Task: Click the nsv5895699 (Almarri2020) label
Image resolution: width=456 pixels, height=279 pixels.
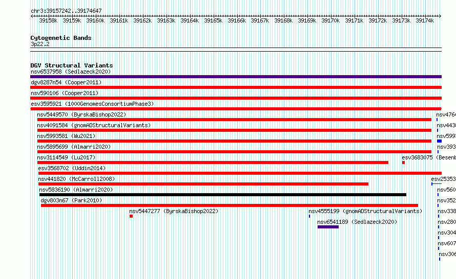Action: click(x=74, y=147)
